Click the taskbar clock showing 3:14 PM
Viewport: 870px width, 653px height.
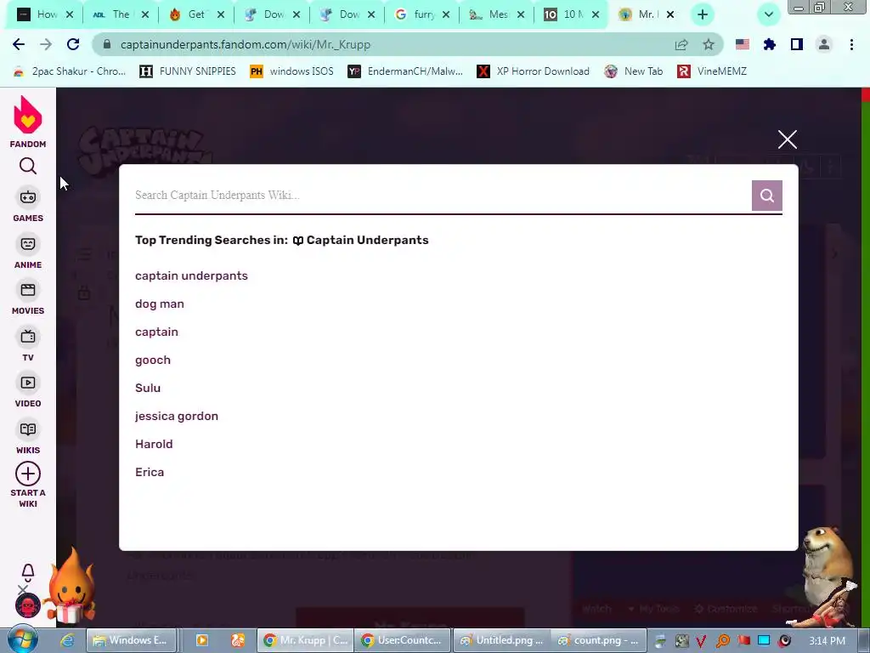[x=828, y=640]
